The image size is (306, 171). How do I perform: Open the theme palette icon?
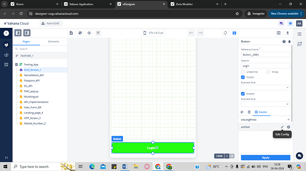point(80,33)
